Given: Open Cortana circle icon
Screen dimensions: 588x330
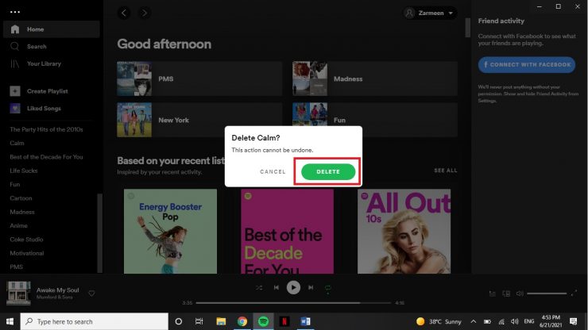Looking at the screenshot, I should tap(179, 321).
